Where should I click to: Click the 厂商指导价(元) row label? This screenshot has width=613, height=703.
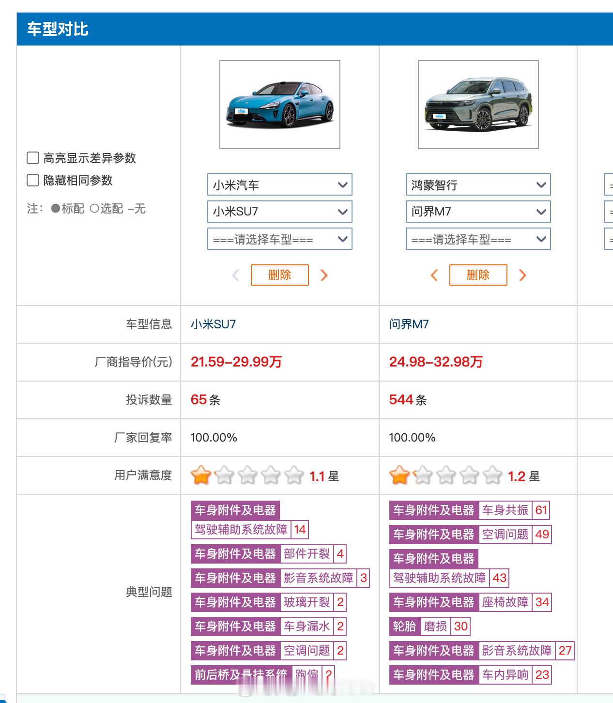pos(134,362)
